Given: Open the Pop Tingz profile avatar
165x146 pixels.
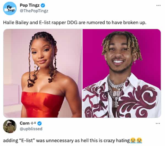Looking at the screenshot, I should pos(10,9).
